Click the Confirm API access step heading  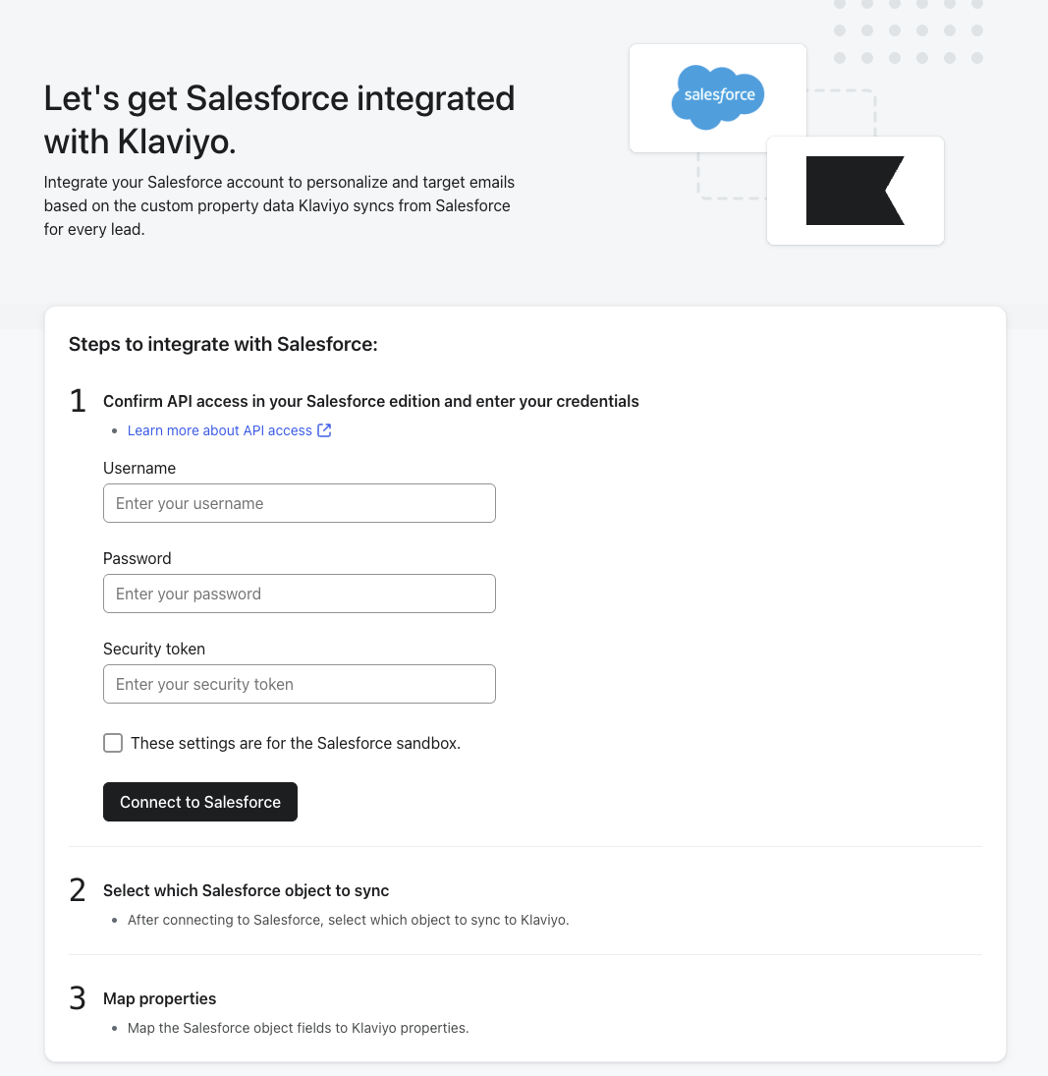tap(371, 401)
